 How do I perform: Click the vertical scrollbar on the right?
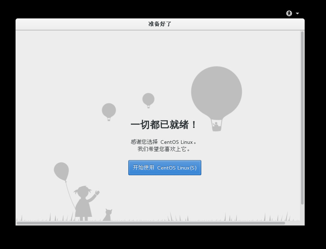(302, 117)
